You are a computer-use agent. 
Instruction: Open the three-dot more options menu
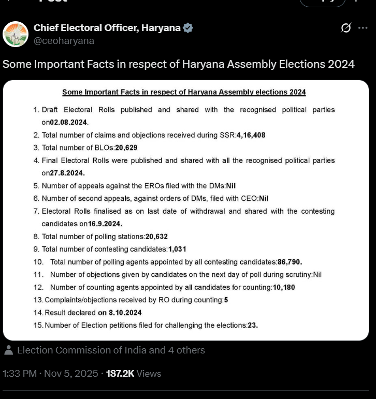coord(363,28)
